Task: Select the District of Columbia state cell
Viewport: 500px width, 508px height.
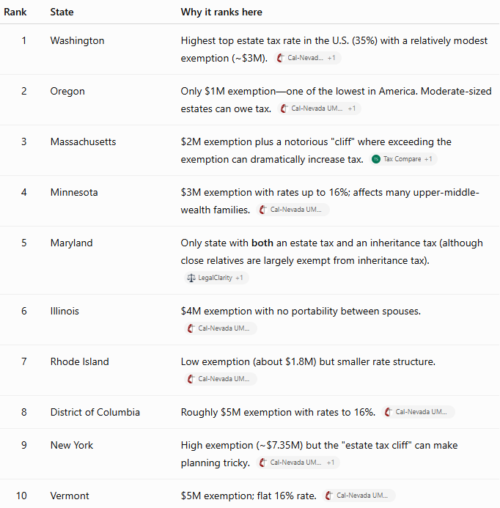Action: 95,412
